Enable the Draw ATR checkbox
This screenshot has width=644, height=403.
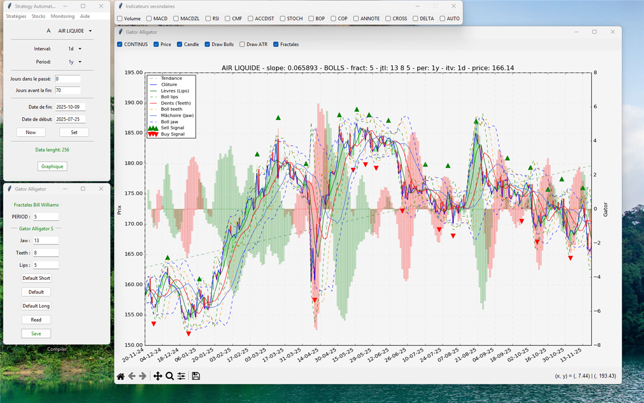point(242,44)
